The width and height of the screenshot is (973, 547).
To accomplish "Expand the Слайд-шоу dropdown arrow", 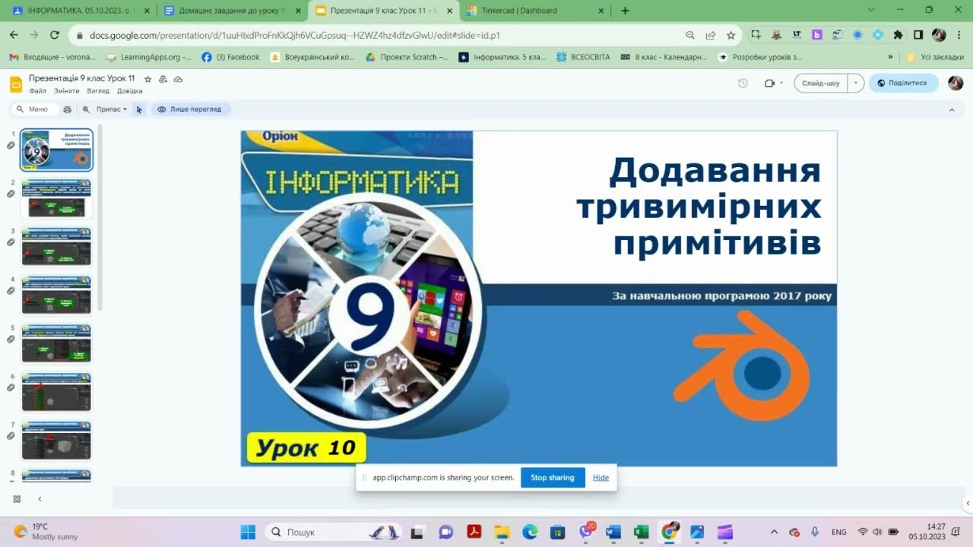I will pos(856,83).
